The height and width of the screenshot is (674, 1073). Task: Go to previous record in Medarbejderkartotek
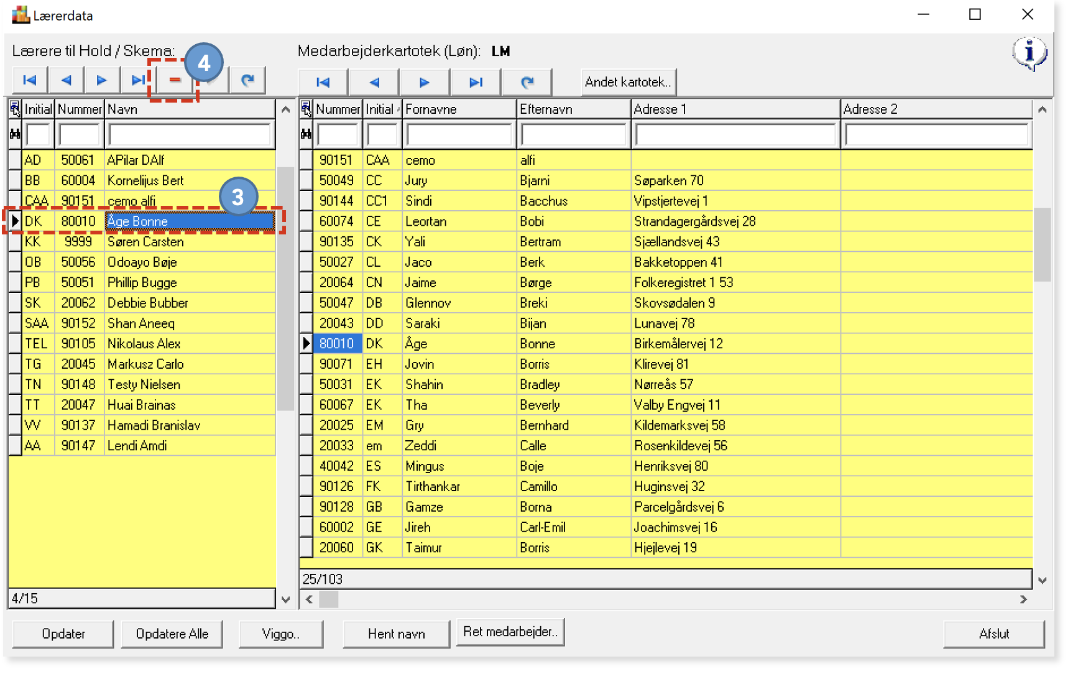374,82
